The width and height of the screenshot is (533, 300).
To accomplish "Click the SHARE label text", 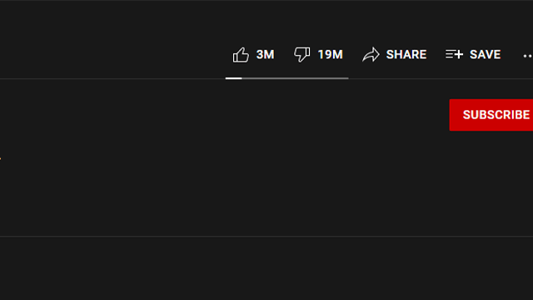I will pos(406,54).
